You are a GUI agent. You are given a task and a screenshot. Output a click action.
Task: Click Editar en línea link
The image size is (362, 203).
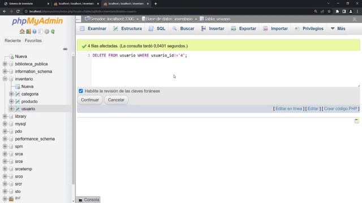(x=289, y=109)
